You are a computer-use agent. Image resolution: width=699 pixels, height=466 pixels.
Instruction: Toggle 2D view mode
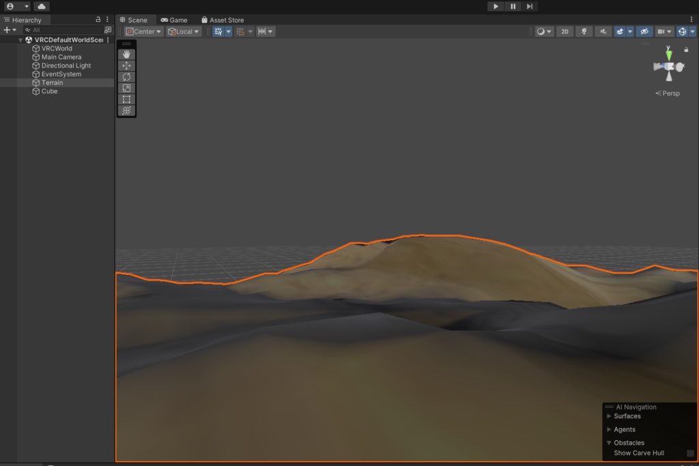click(565, 31)
